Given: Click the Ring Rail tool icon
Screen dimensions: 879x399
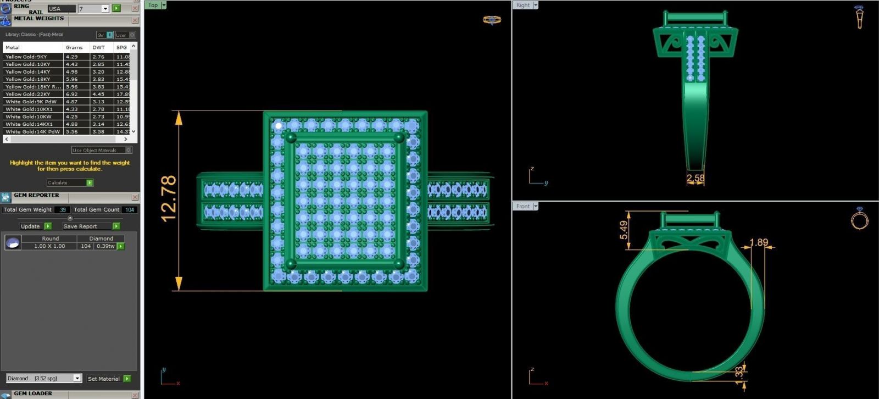Looking at the screenshot, I should pos(5,8).
